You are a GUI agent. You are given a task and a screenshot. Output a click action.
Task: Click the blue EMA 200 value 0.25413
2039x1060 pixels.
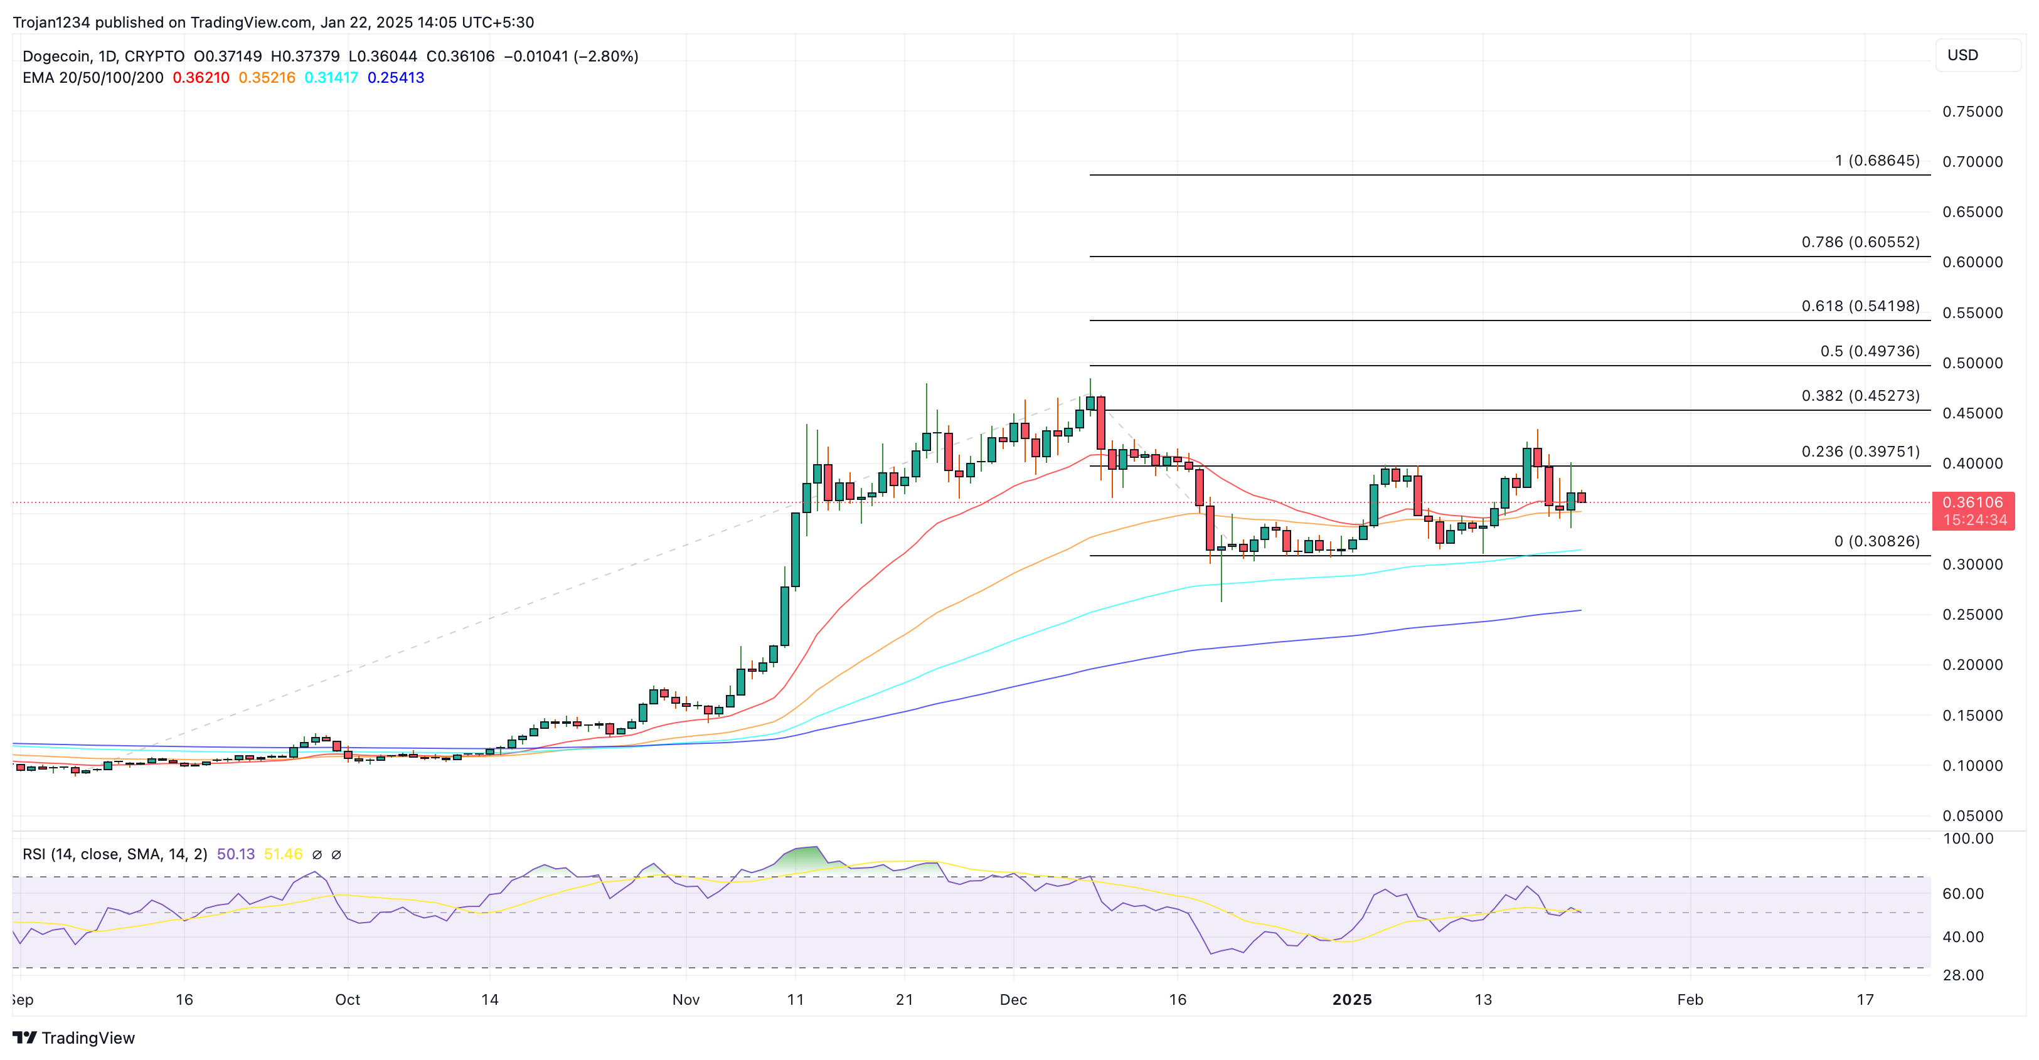pyautogui.click(x=396, y=78)
